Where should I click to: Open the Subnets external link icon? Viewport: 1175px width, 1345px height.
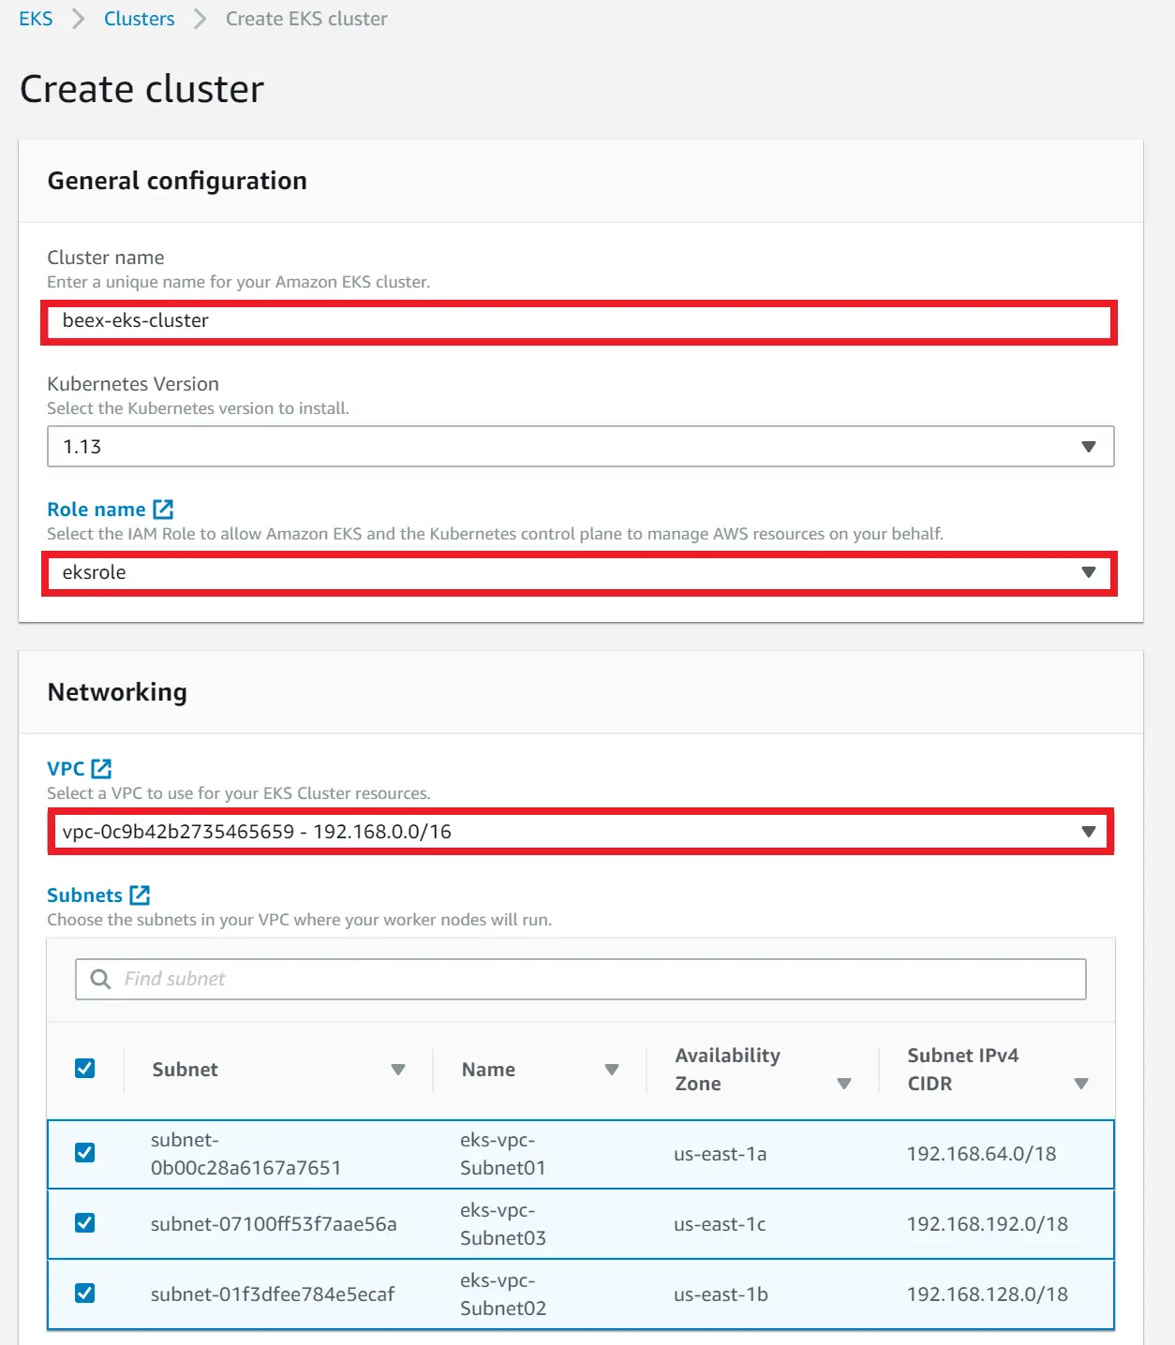click(x=140, y=895)
